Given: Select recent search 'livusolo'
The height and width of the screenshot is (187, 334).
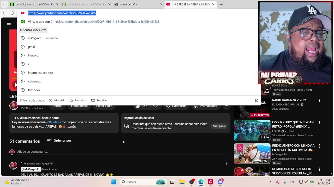Looking at the screenshot, I should tap(139, 55).
